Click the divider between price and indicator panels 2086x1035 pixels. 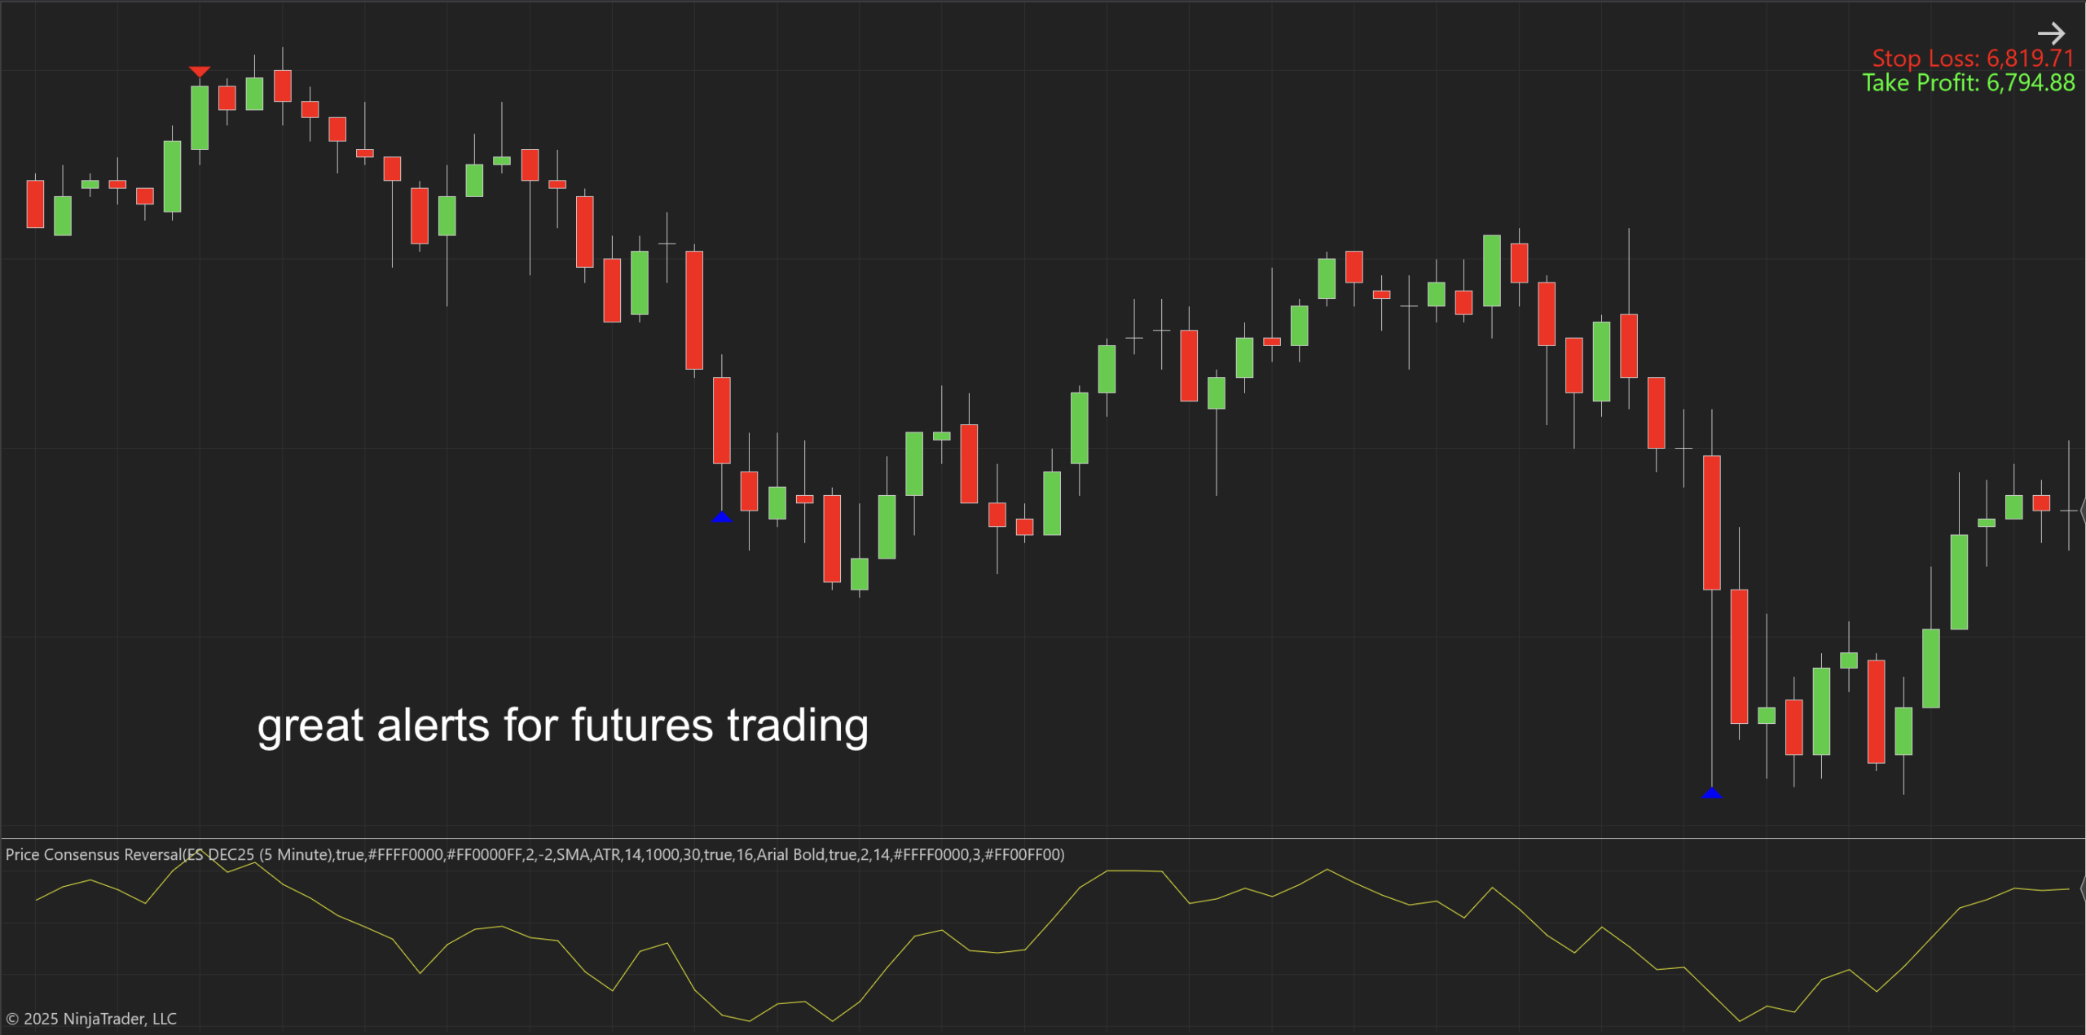tap(1043, 838)
